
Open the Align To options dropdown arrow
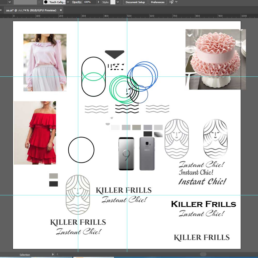(176, 2)
